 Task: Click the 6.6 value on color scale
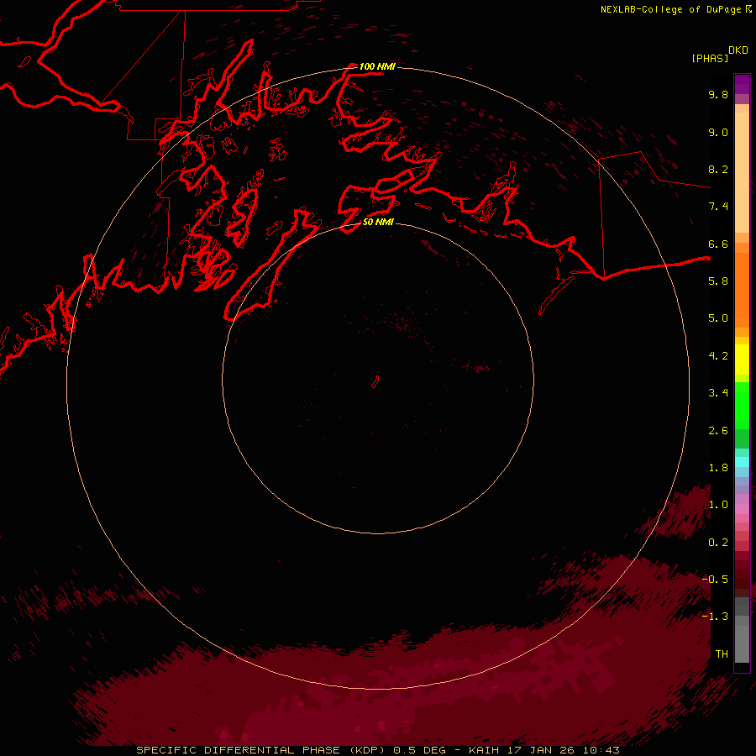718,244
